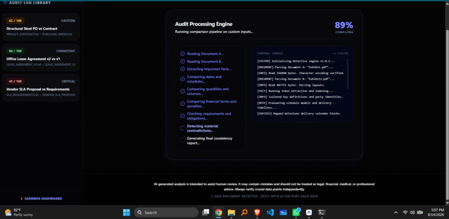This screenshot has height=219, width=449.
Task: Open File Explorer from the taskbar
Action: pos(231,212)
